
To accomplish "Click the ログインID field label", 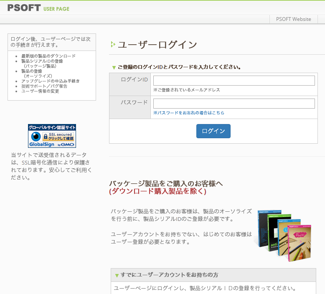I will point(134,80).
